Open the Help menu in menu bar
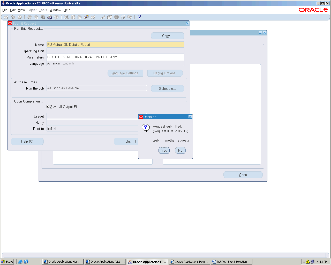Image resolution: width=331 pixels, height=265 pixels. [x=67, y=10]
